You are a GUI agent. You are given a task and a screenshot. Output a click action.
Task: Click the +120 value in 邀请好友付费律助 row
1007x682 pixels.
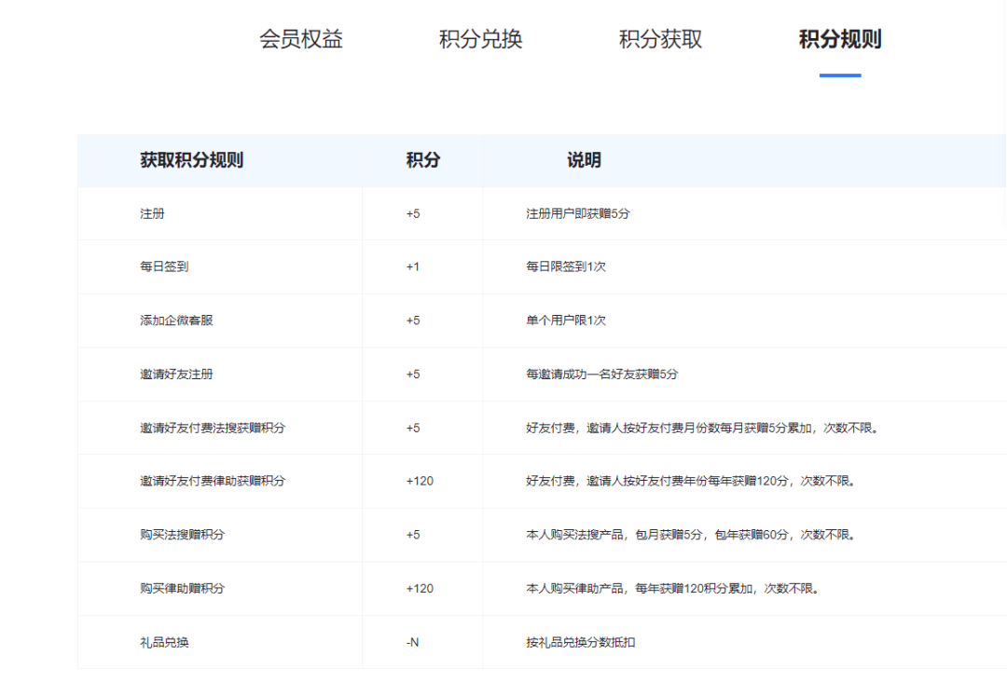(x=420, y=481)
